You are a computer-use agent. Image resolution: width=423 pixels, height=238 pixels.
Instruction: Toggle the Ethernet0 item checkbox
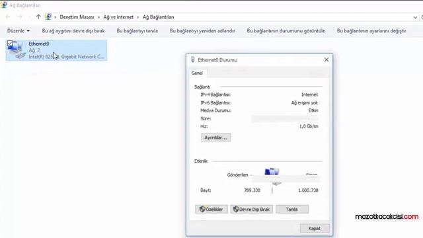[10, 43]
